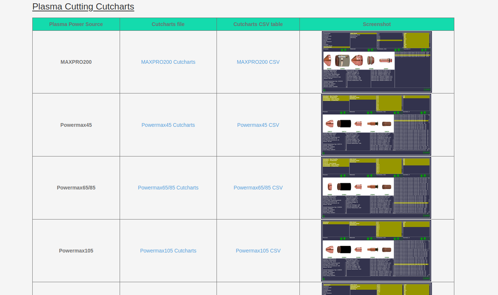
Task: Click the Plasma Cutting Cutcharts heading
Action: point(83,7)
